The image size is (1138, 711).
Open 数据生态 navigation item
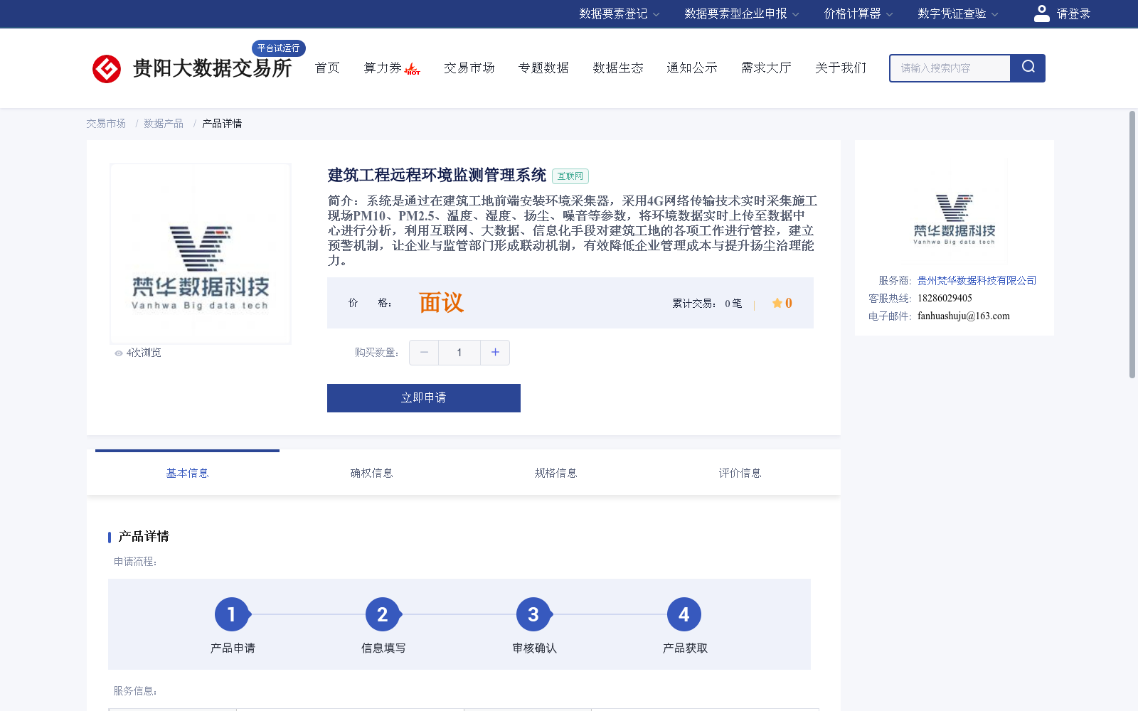618,68
